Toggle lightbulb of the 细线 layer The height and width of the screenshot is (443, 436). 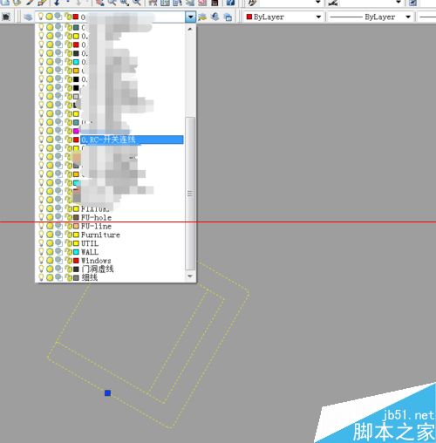click(41, 277)
